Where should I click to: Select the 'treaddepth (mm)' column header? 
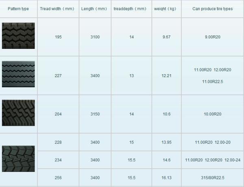pyautogui.click(x=130, y=9)
